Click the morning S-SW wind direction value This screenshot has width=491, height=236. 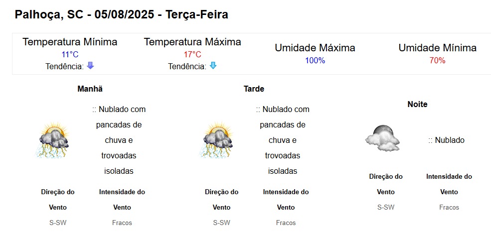click(58, 223)
